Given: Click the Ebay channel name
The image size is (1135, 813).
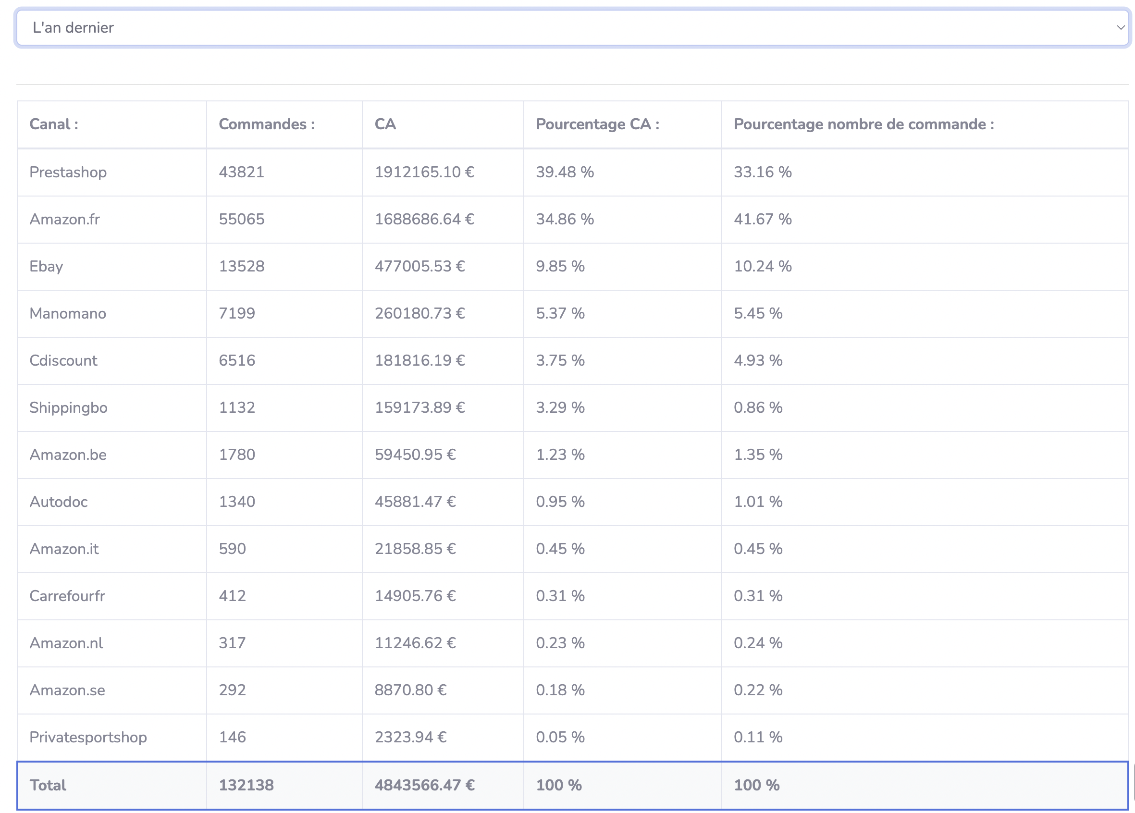Looking at the screenshot, I should pos(46,266).
